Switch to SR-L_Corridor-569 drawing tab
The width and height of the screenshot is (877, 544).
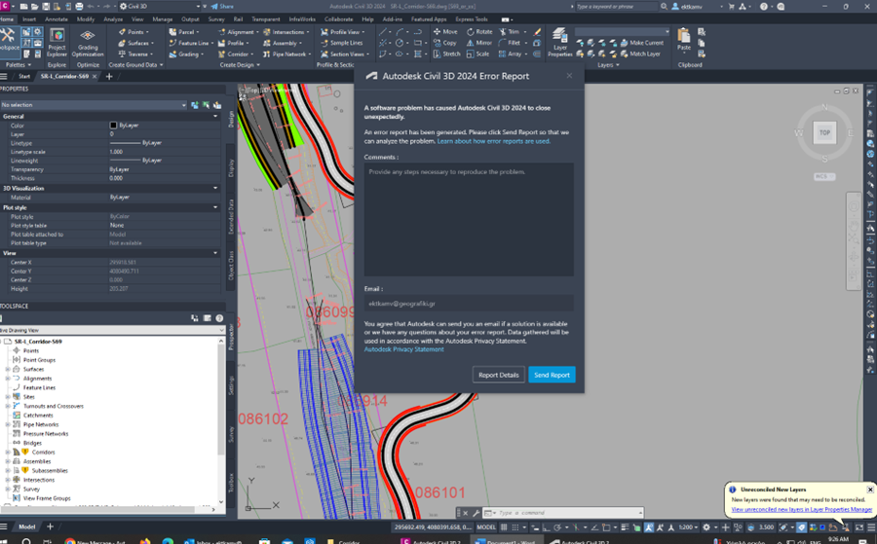65,76
